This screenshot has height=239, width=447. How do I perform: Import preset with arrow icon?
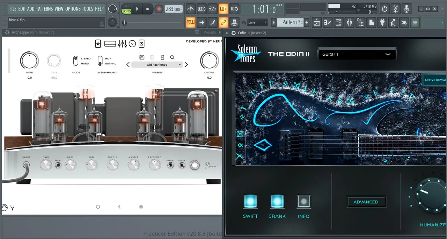(x=162, y=57)
